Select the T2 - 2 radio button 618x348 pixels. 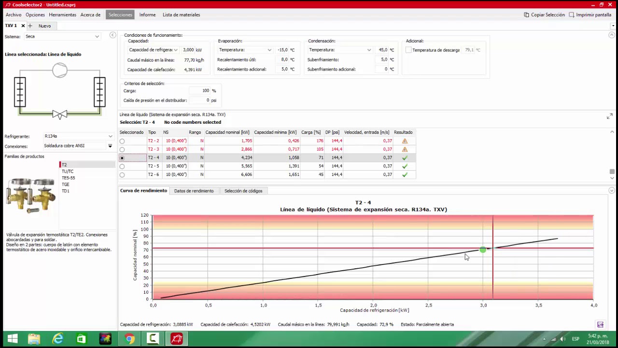click(x=122, y=141)
